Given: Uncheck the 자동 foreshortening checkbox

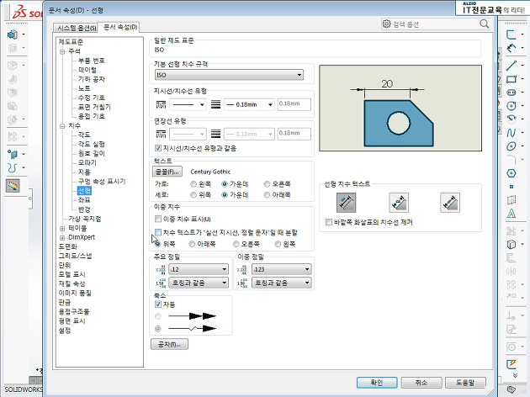Looking at the screenshot, I should (158, 304).
